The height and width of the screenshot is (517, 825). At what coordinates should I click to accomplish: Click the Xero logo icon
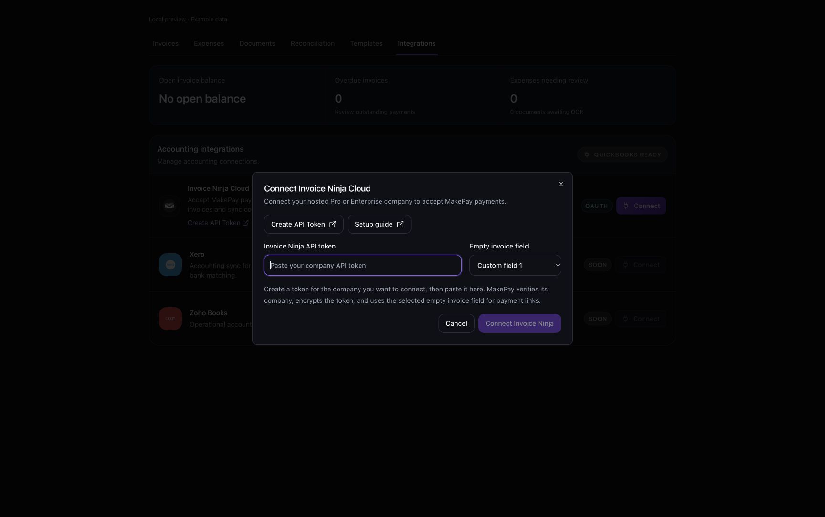pyautogui.click(x=170, y=265)
